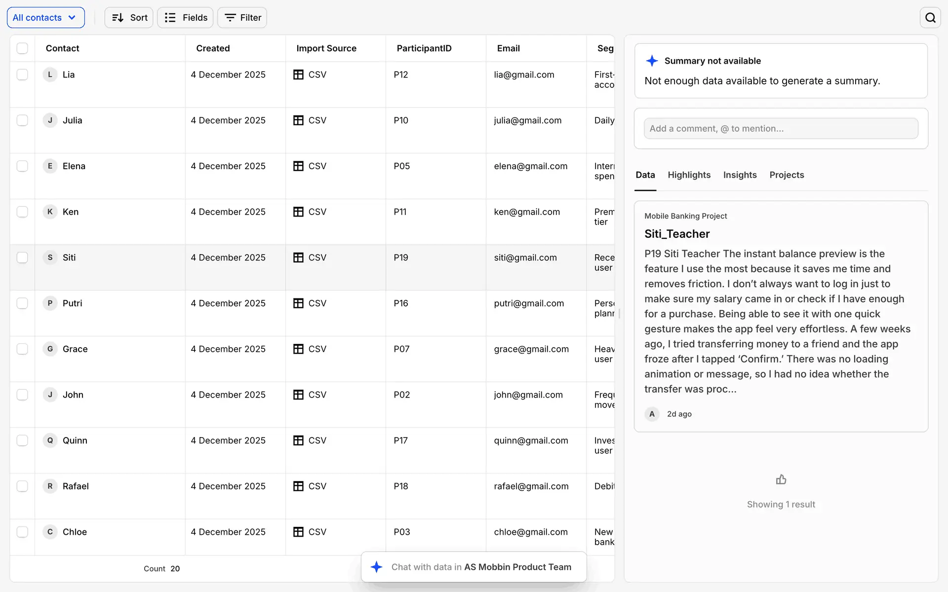Click the search magnifier icon

coord(930,18)
